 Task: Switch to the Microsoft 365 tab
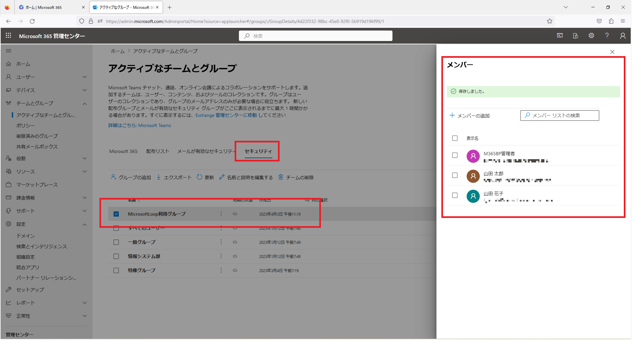[123, 151]
